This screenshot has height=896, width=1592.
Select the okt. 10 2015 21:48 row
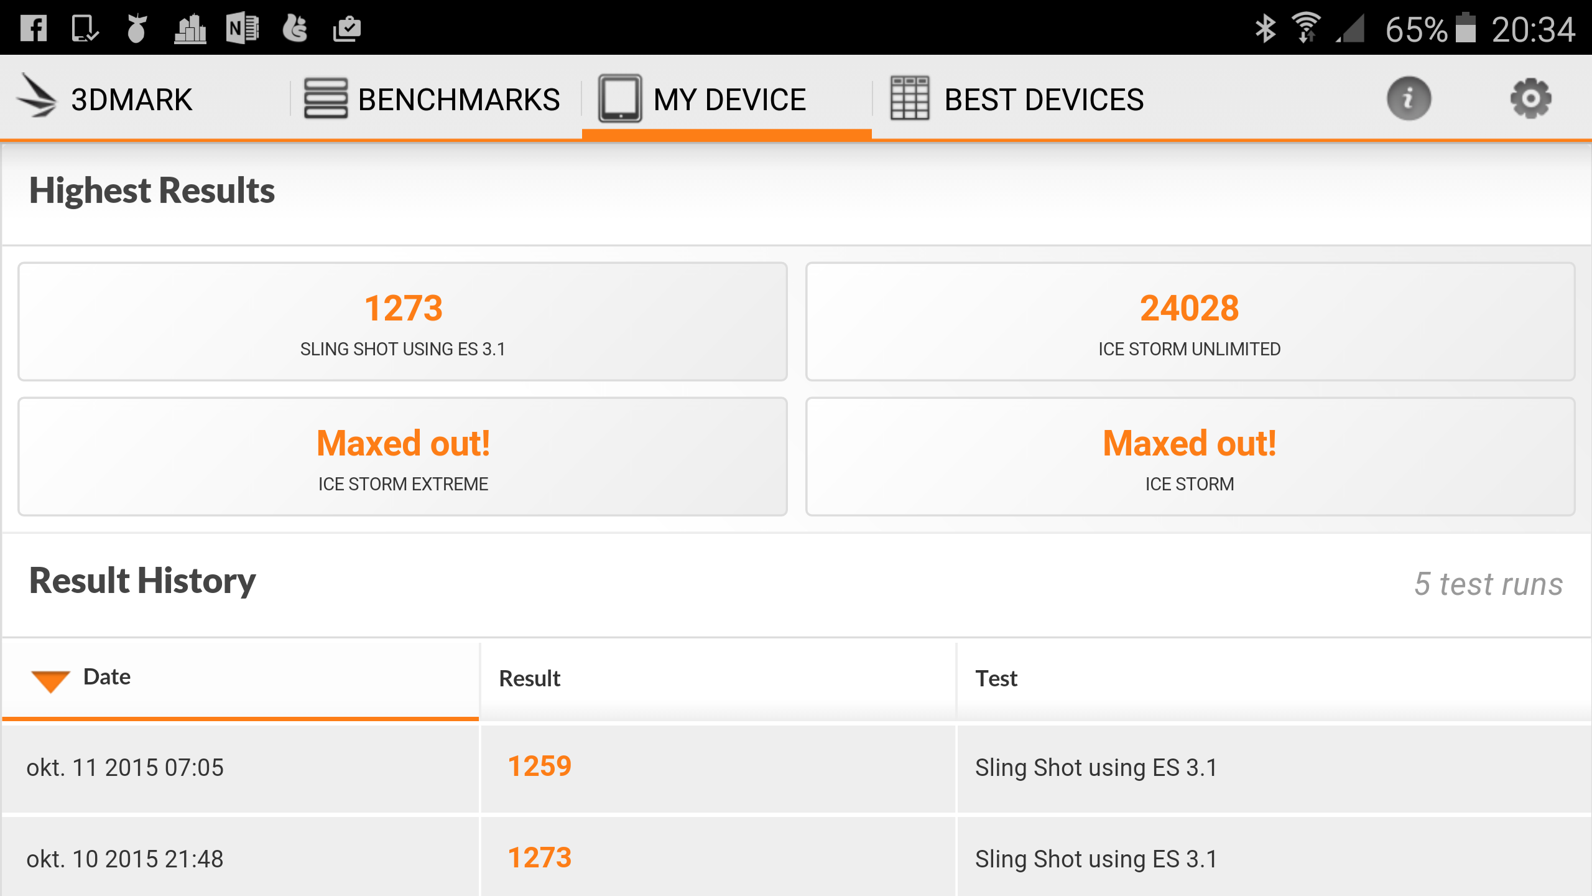(x=796, y=857)
